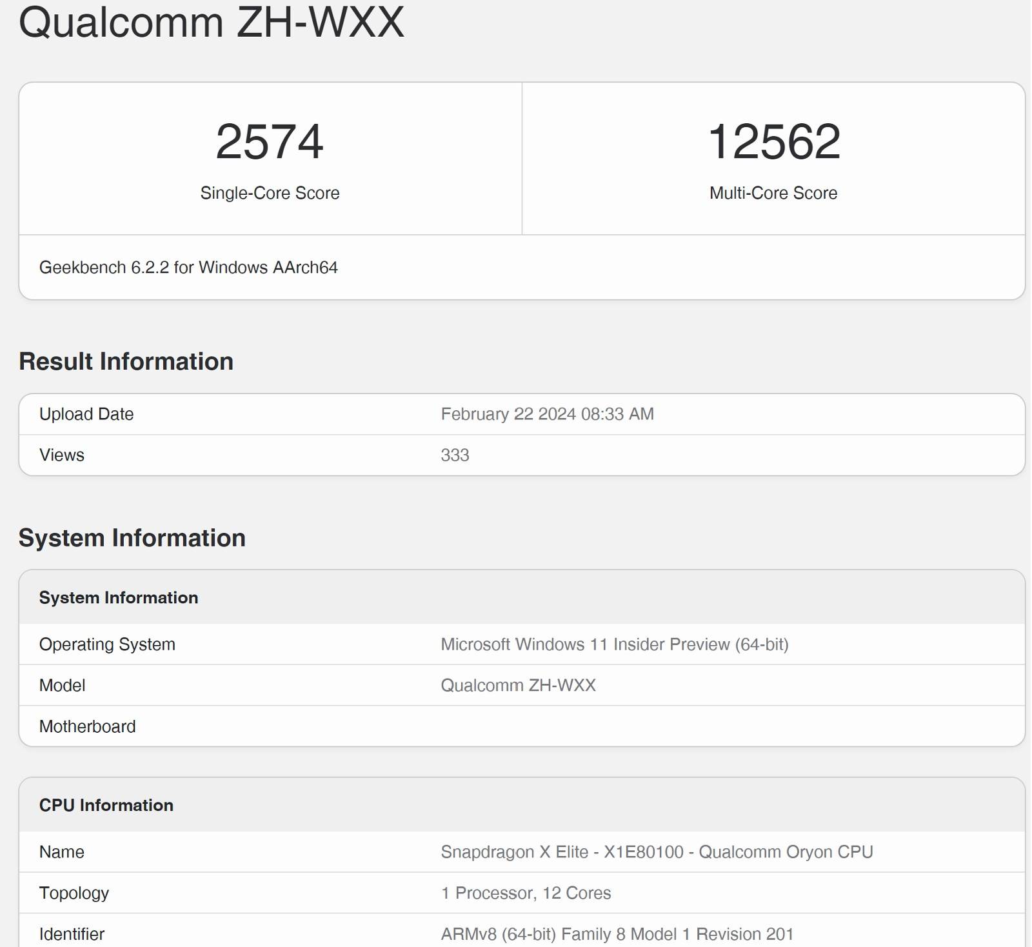
Task: Click the Views row label
Action: tap(62, 455)
